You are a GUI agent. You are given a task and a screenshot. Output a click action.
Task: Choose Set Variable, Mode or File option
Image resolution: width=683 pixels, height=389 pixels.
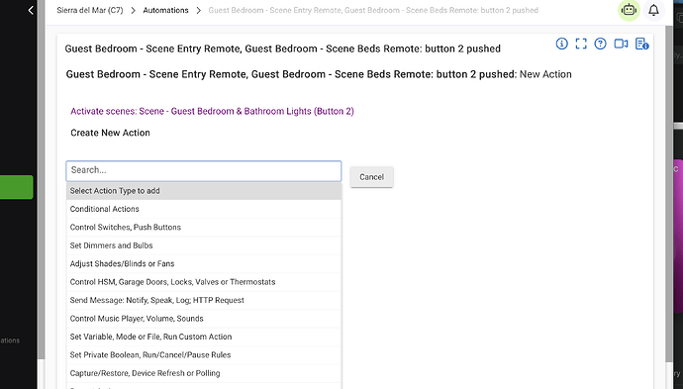204,337
